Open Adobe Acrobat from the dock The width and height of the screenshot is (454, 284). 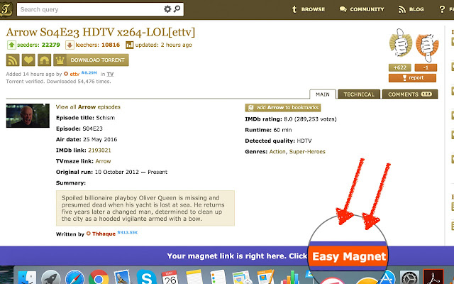pos(433,277)
